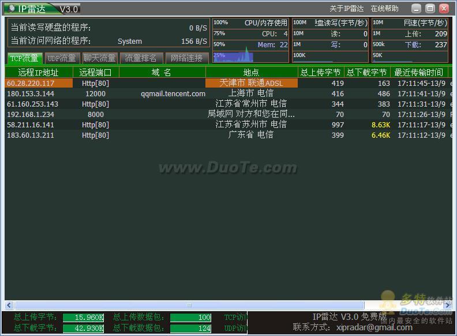Screen dimensions: 457x336
Task: Sort by 最近传输时间 column header
Action: click(419, 73)
